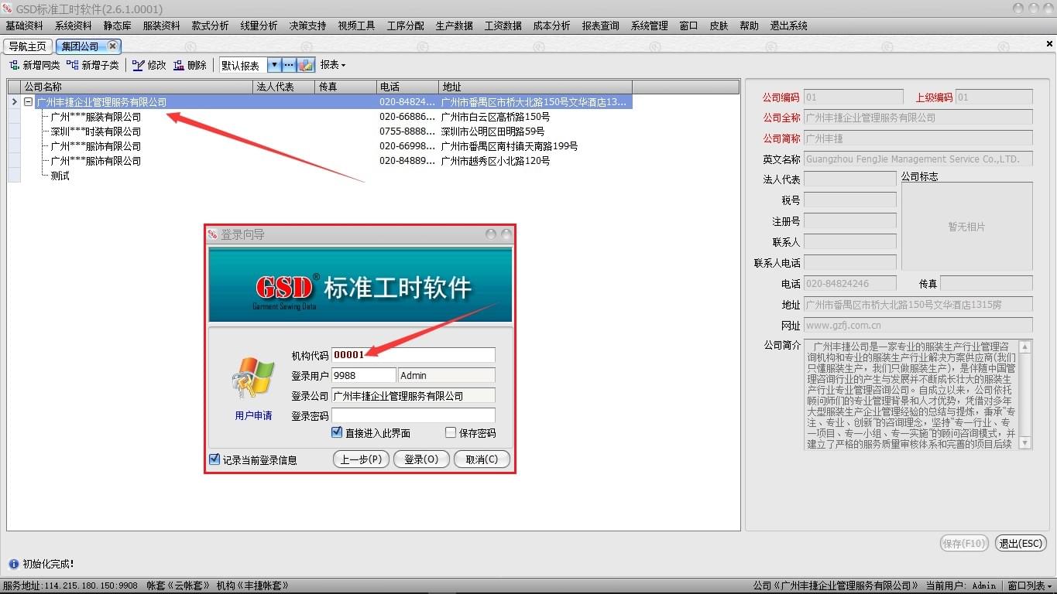Image resolution: width=1057 pixels, height=594 pixels.
Task: Toggle 记录当前登录信息 checkbox
Action: [214, 459]
